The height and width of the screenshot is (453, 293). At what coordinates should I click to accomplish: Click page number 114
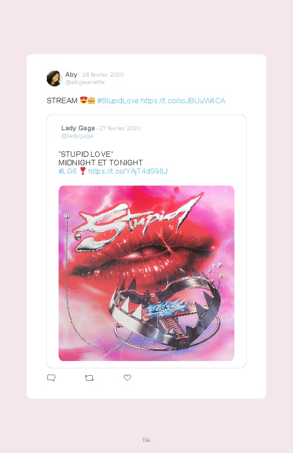coord(146,440)
